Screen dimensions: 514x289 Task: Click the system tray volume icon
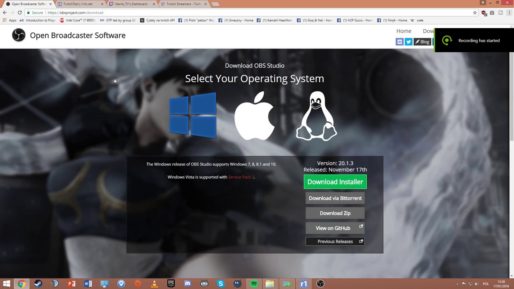tap(477, 284)
